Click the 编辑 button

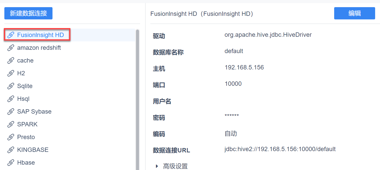point(354,13)
